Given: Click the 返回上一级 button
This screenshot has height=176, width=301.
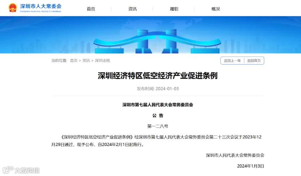Looking at the screenshot, I should click(x=232, y=61).
